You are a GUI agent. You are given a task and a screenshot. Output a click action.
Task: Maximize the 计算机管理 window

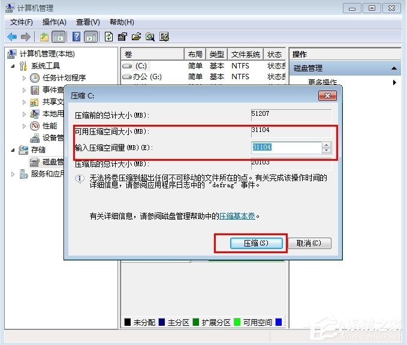point(372,8)
